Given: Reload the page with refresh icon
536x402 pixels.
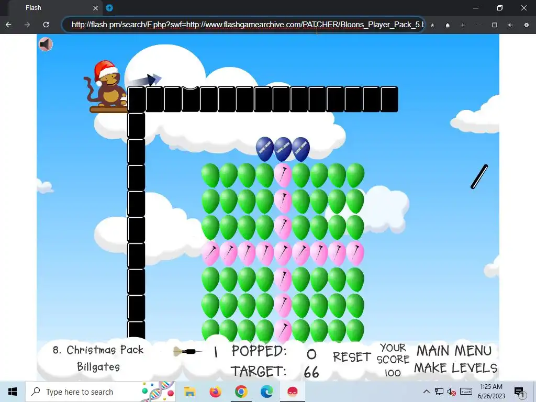Looking at the screenshot, I should pyautogui.click(x=46, y=25).
